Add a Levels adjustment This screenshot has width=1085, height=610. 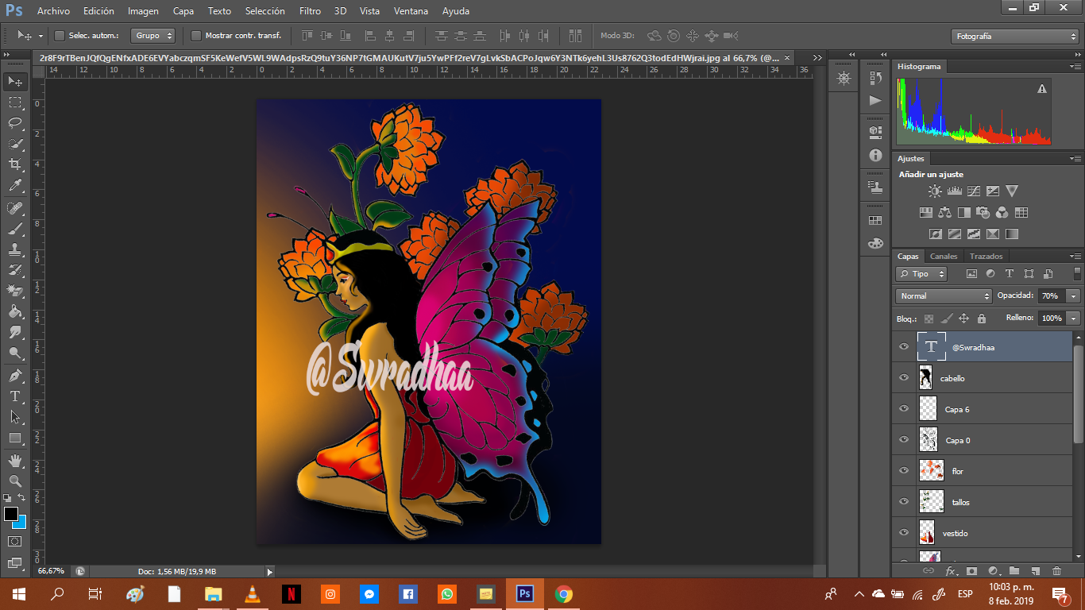point(954,191)
